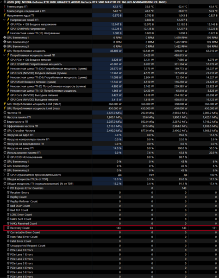Click the fan icon beside GPU Вентилятор3 RPM

pyautogui.click(x=5, y=46)
